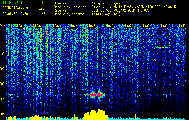The width and height of the screenshot is (189, 120).
Task: Click the HROFFT 1.0.0 title text
Action: click(24, 2)
